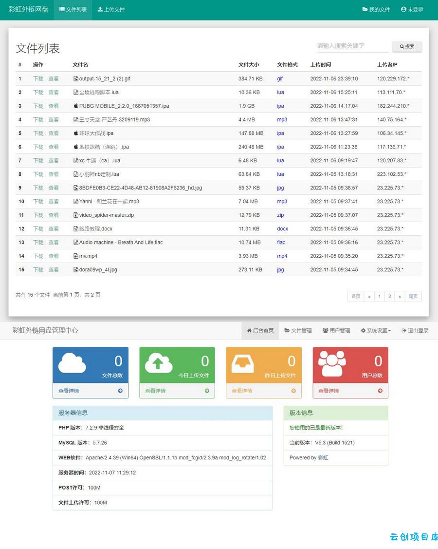Viewport: 438px width, 549px height.
Task: Download video_spider-master.zip via 下载 link
Action: (38, 215)
